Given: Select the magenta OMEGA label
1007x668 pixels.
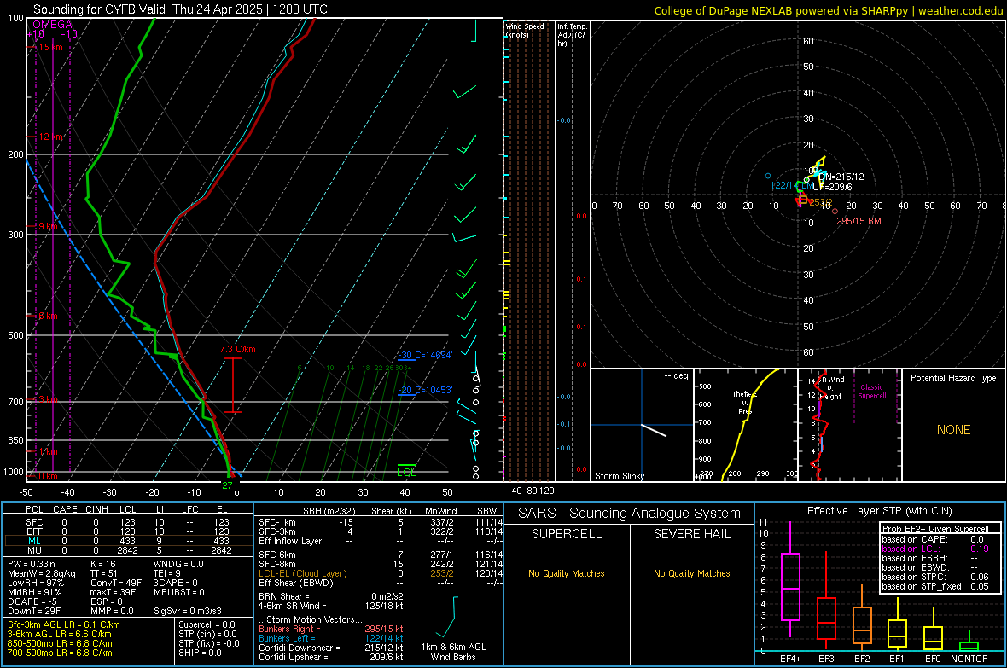Looking at the screenshot, I should click(53, 25).
